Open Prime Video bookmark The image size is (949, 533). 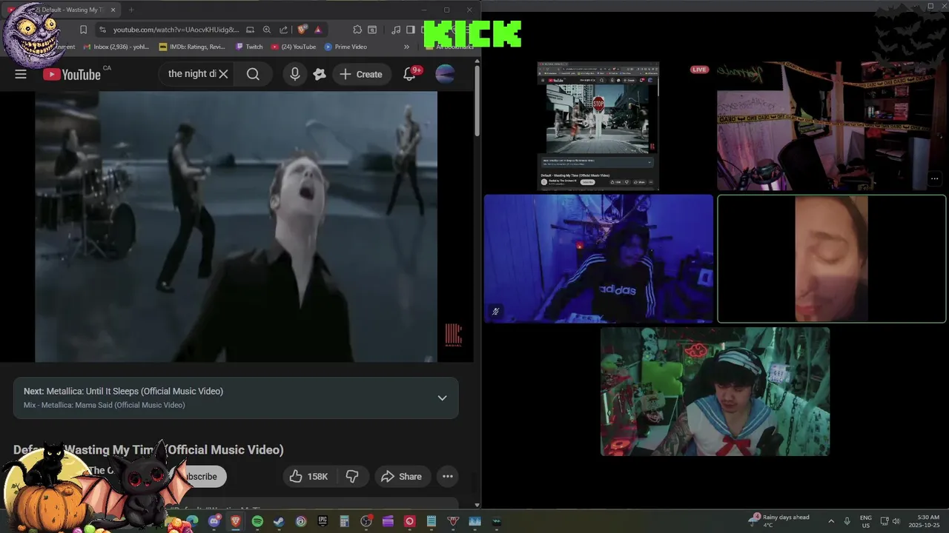(345, 47)
